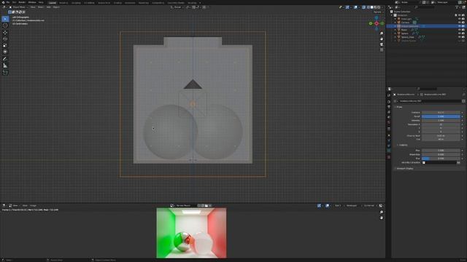This screenshot has height=262, width=467.
Task: Select the 3D Cursor tool
Action: (x=5, y=25)
